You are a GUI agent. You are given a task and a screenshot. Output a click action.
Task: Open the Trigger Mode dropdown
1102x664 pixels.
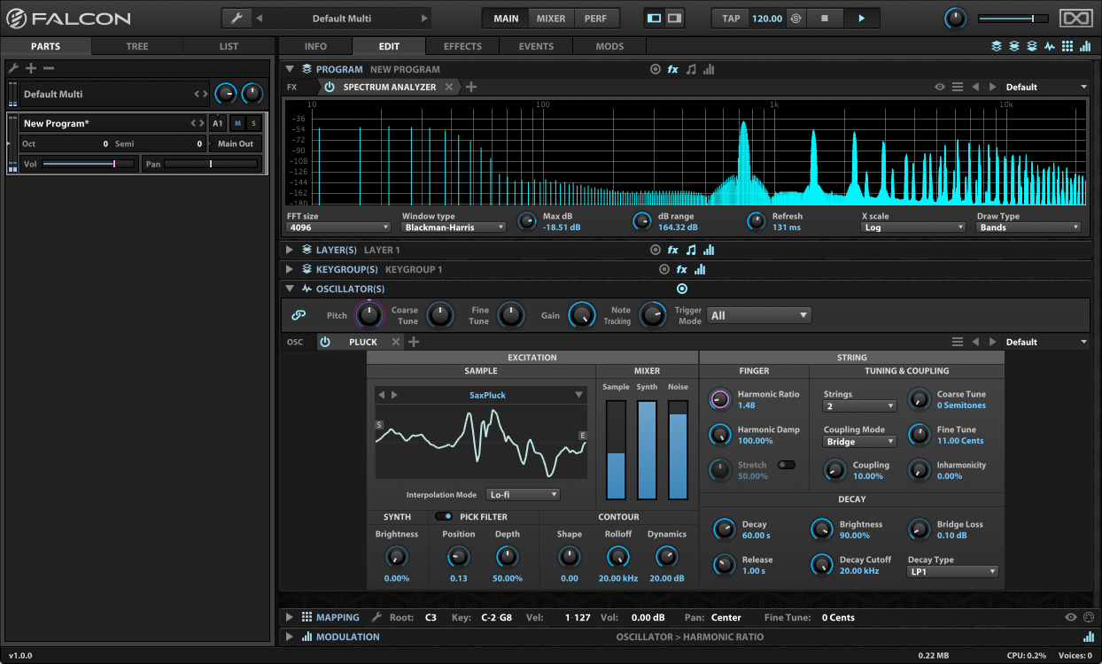(x=758, y=315)
